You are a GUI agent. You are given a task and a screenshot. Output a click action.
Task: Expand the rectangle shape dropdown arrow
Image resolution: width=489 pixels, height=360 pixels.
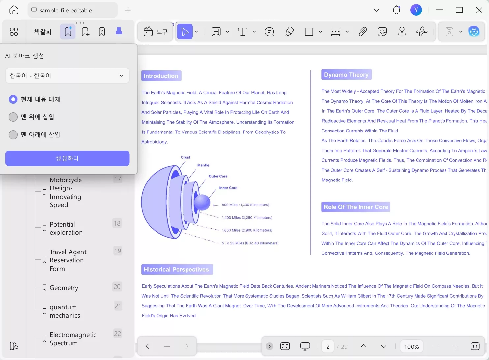click(x=320, y=32)
